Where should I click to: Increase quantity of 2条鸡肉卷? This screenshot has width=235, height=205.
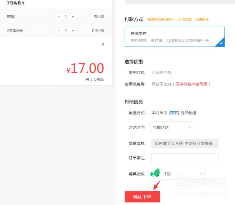pos(73,31)
